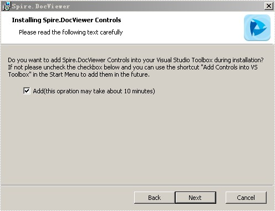275x211 pixels.
Task: Close the installer with the X button
Action: pos(269,6)
